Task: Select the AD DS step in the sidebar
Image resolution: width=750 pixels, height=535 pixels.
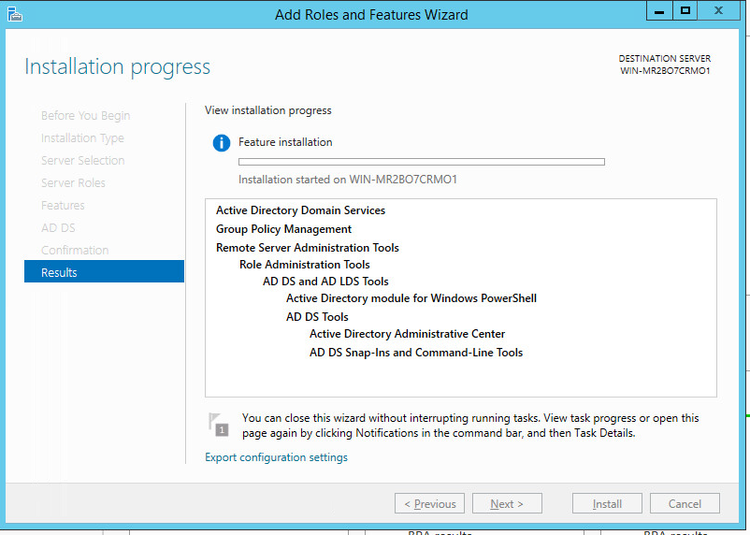Action: pos(58,227)
